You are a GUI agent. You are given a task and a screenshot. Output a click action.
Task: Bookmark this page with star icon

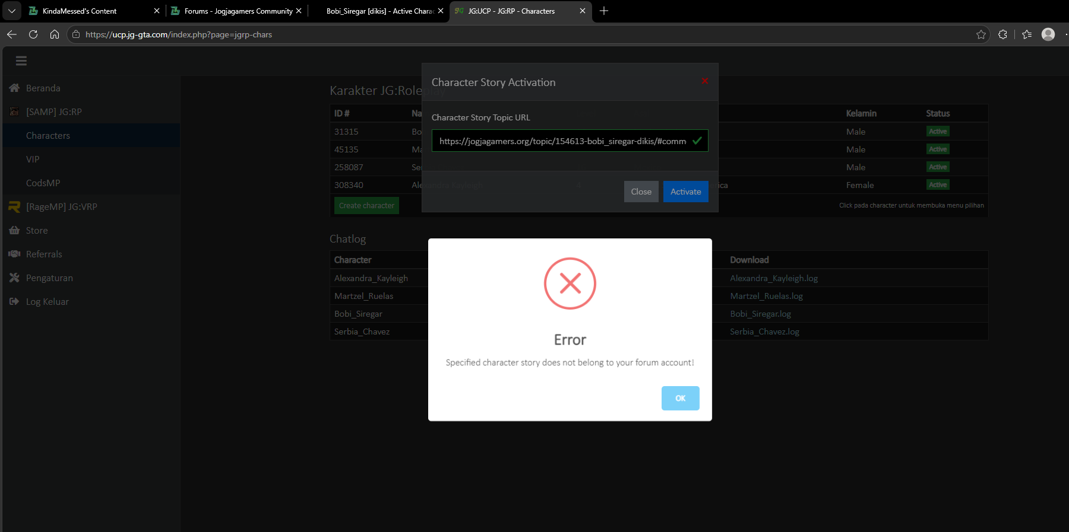981,34
